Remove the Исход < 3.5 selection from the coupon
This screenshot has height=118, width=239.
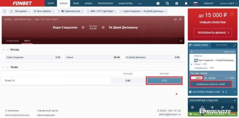click(191, 64)
